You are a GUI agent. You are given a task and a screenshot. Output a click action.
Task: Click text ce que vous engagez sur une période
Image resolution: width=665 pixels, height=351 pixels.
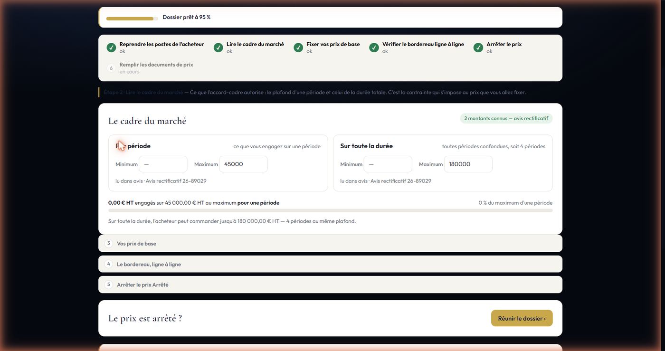tap(277, 146)
